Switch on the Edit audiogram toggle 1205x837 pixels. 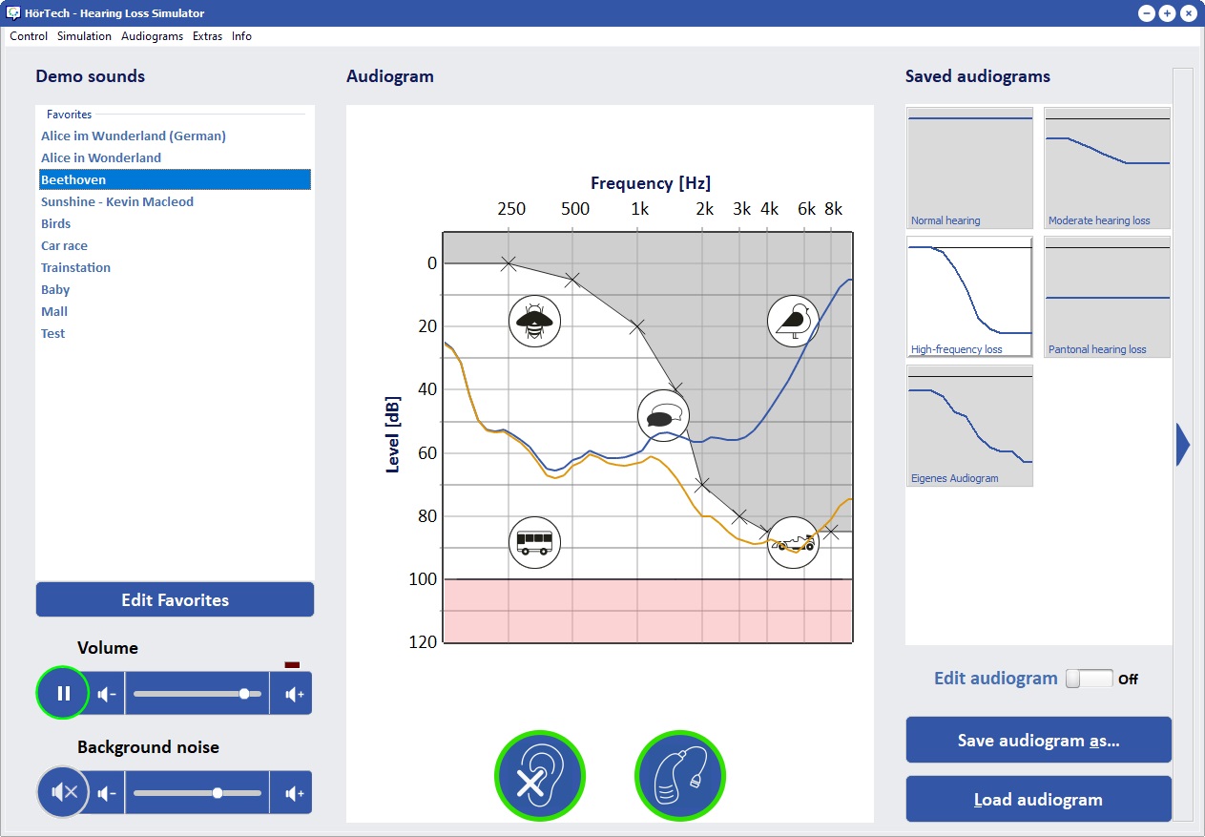click(1089, 679)
